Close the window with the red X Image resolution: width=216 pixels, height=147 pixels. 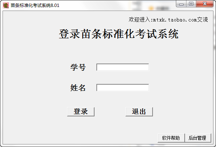click(205, 4)
